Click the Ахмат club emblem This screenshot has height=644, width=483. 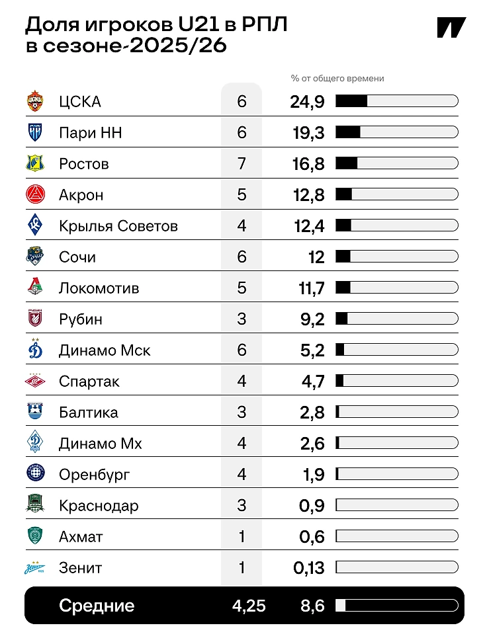35,536
